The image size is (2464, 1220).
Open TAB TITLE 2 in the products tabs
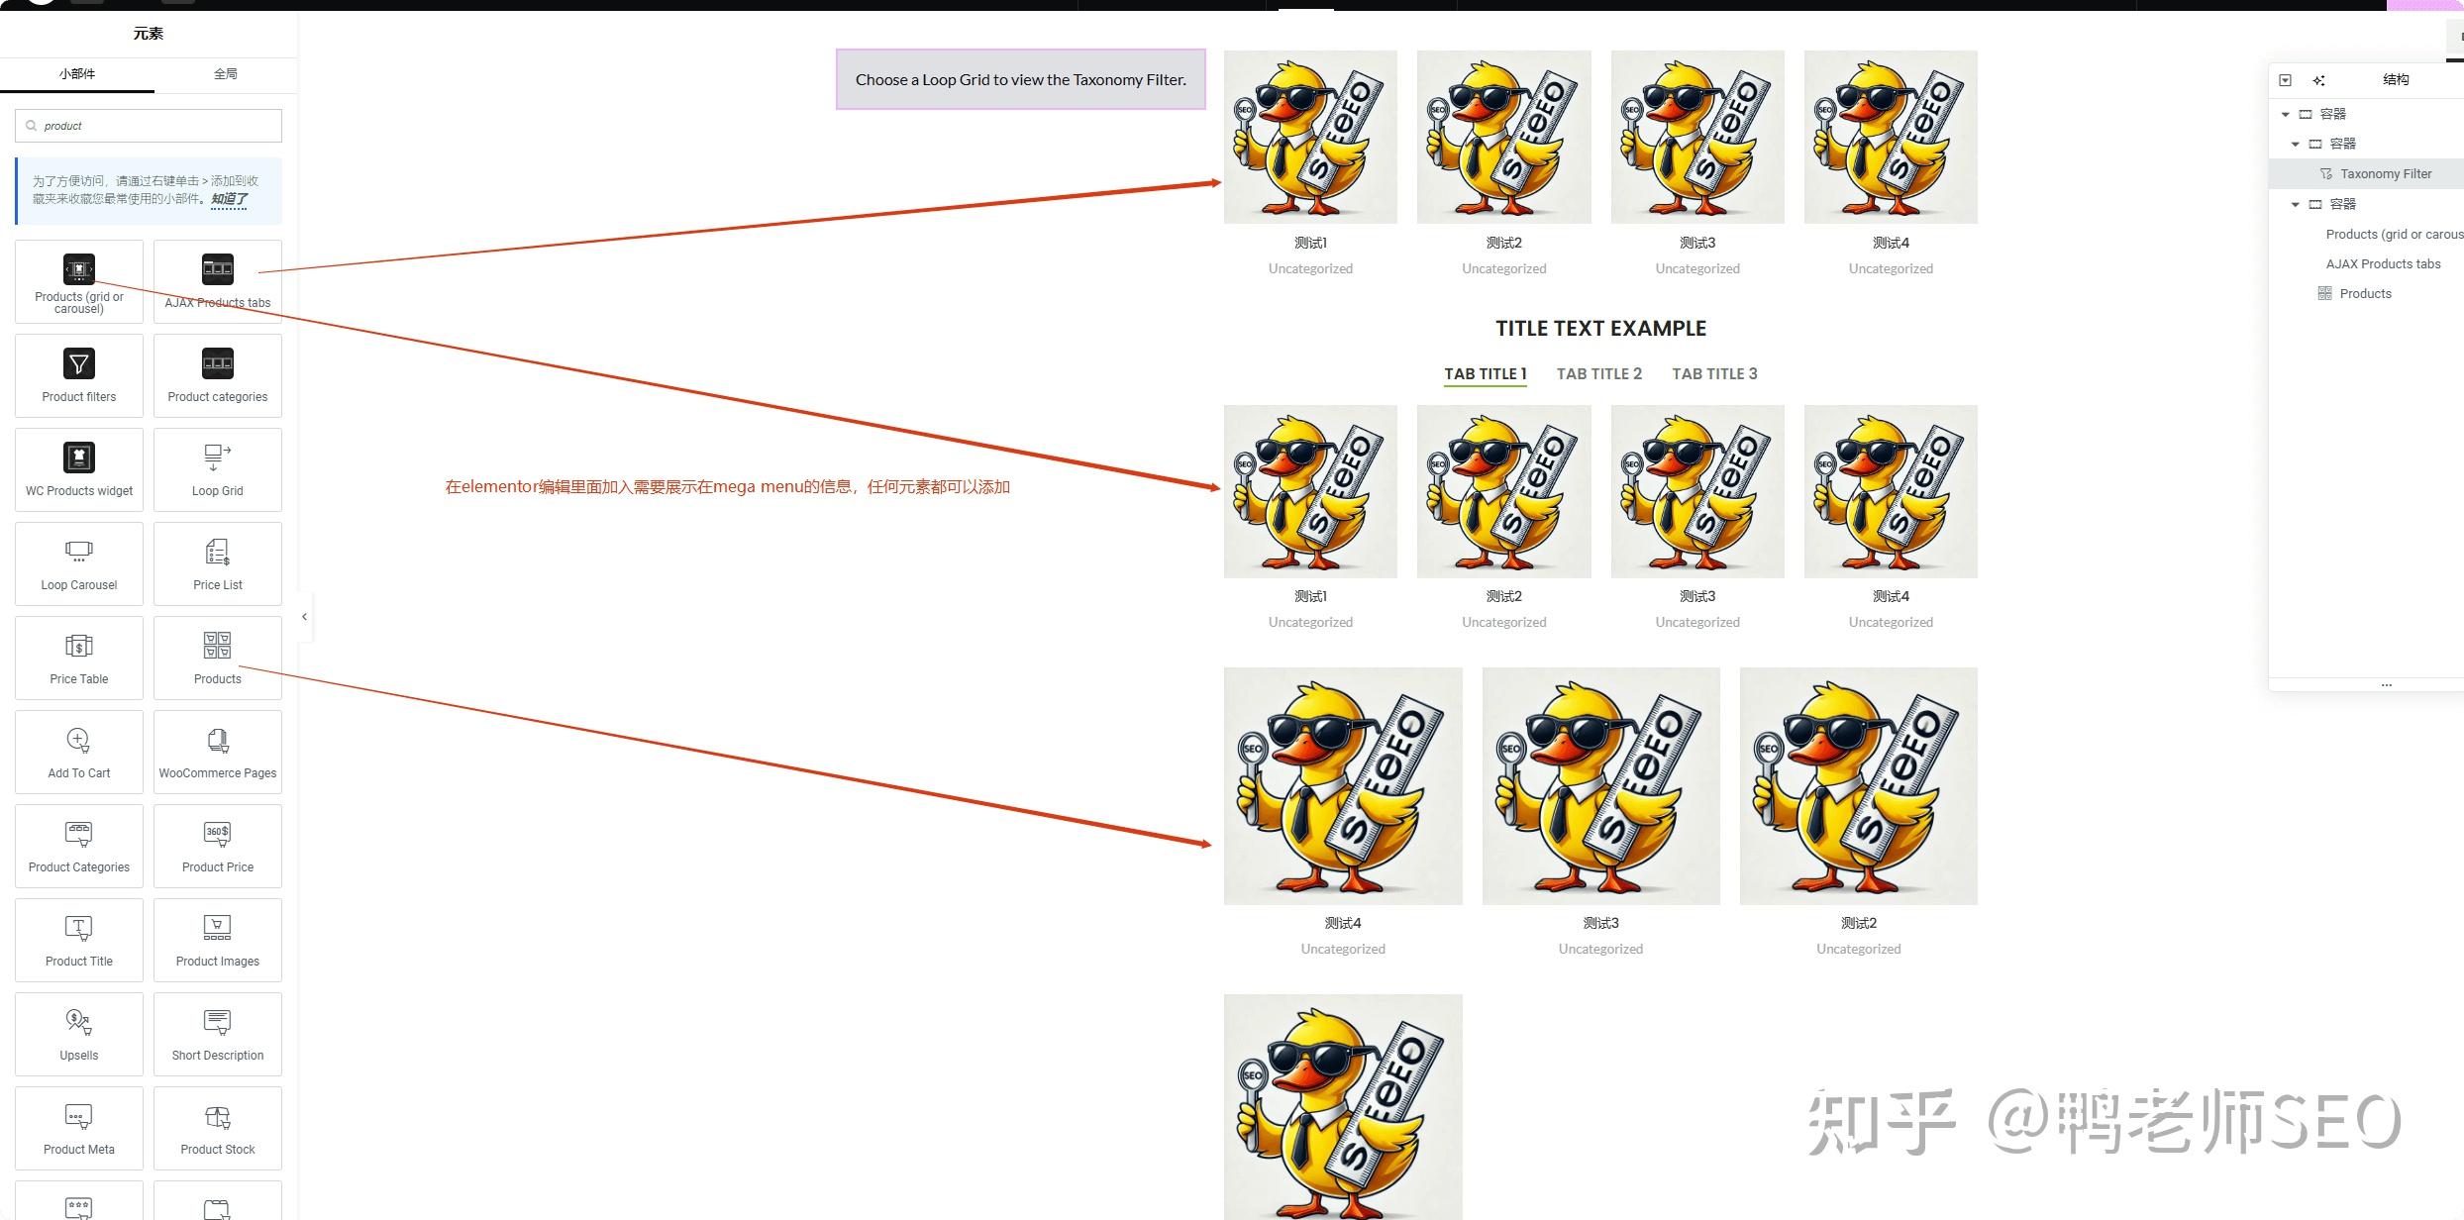click(1598, 373)
